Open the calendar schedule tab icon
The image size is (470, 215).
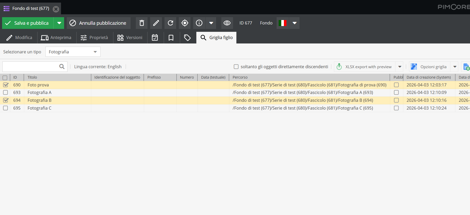pos(155,38)
